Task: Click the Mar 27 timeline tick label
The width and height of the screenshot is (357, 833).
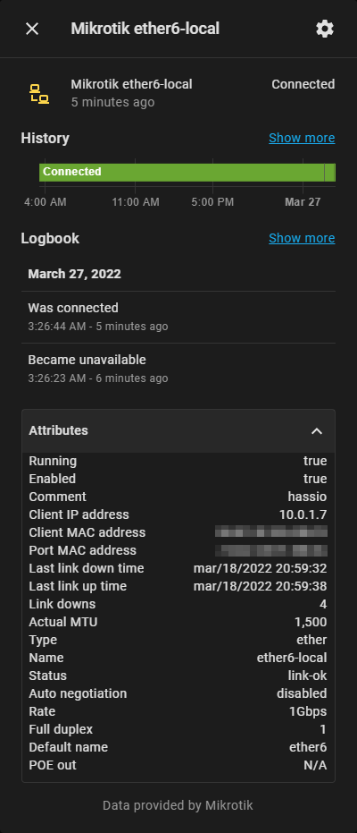Action: 303,202
